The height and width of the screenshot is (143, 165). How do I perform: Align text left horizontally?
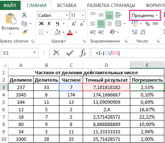click(x=93, y=24)
